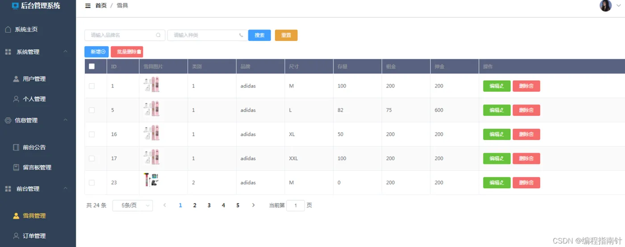Go to next page arrow
The image size is (625, 247).
pos(254,205)
